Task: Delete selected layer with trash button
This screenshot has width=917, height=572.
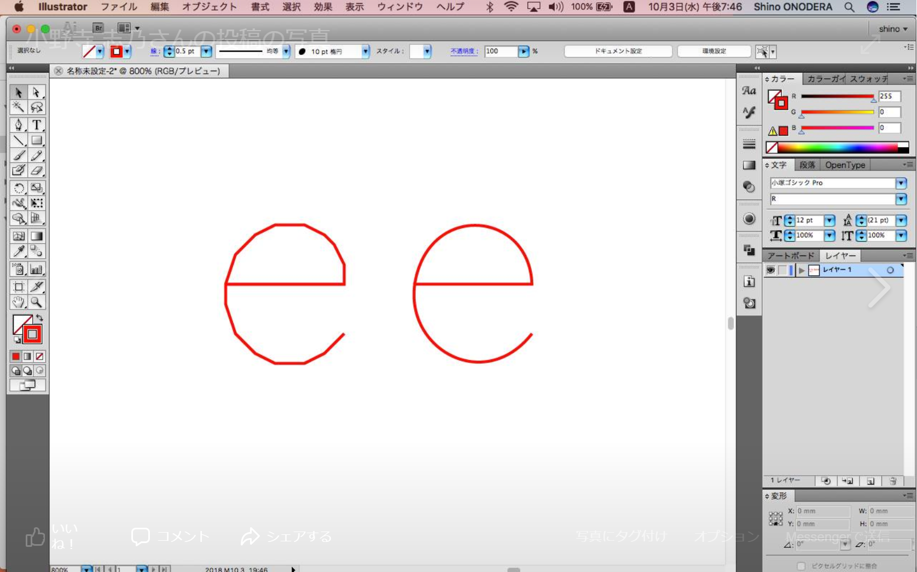Action: tap(892, 481)
